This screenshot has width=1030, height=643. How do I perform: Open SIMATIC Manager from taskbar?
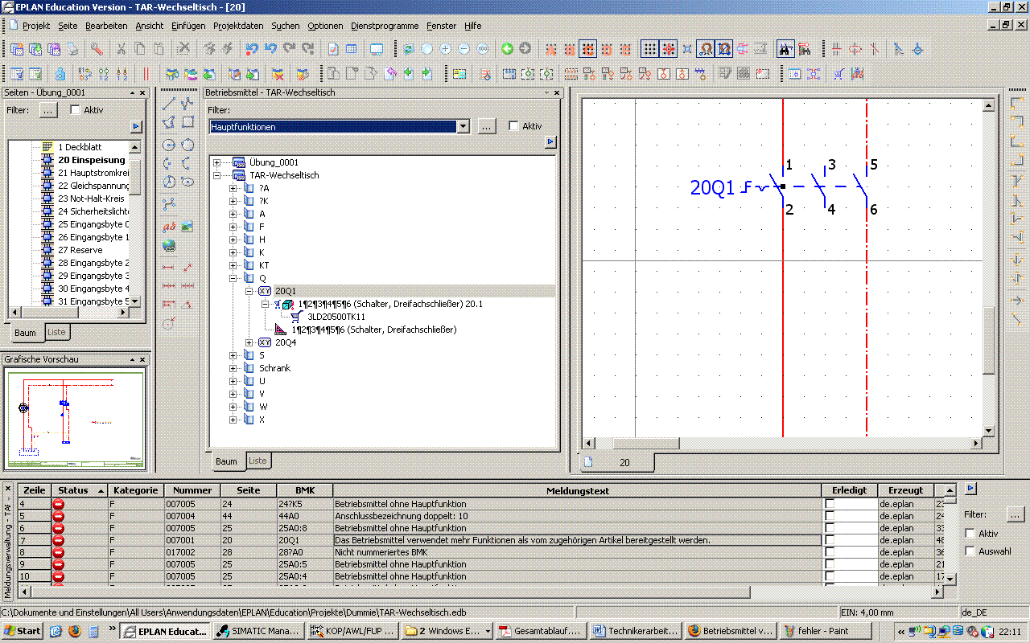click(x=260, y=631)
